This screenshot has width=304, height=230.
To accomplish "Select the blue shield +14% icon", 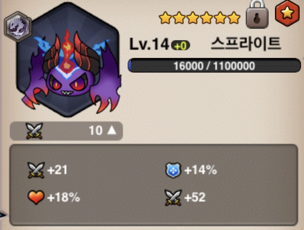I will [x=173, y=170].
